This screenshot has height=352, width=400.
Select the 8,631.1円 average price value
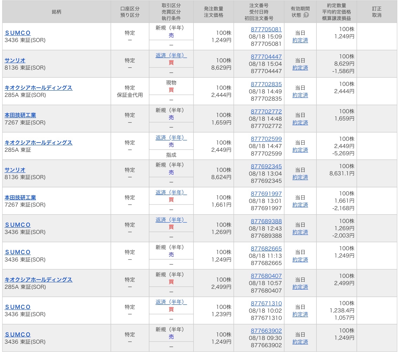pyautogui.click(x=342, y=173)
